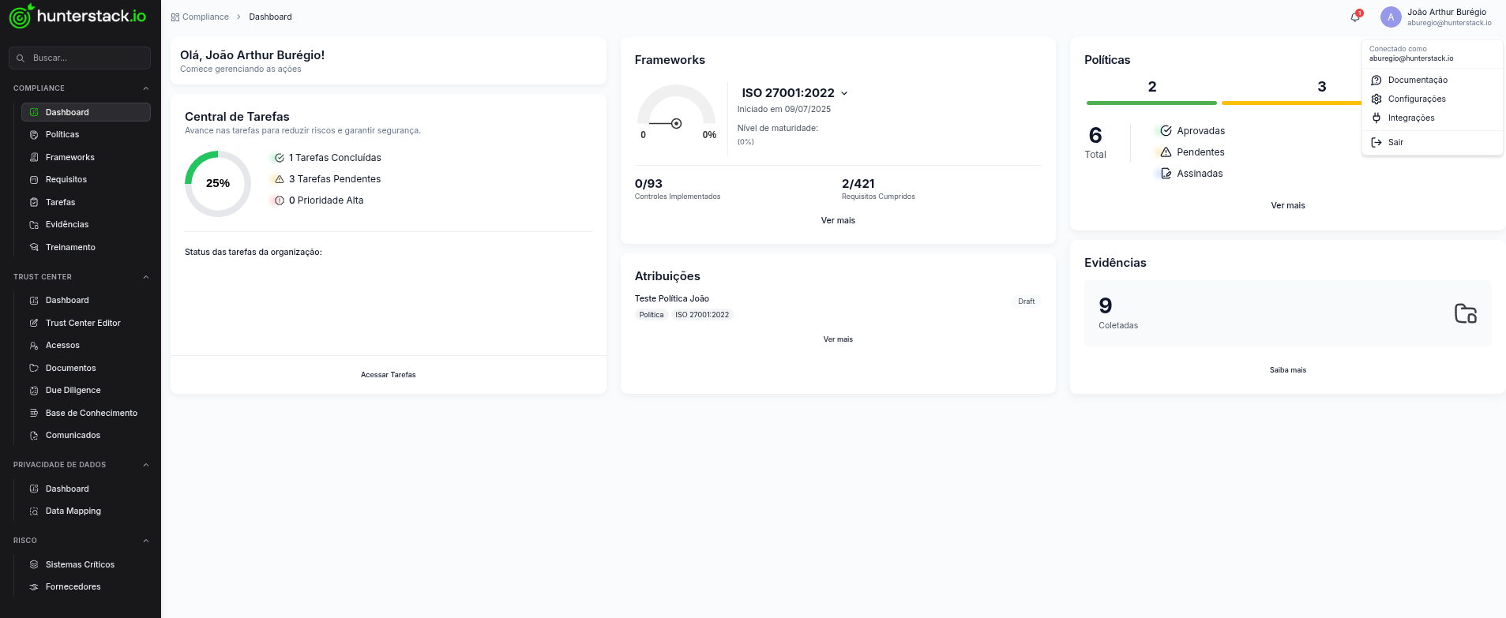The width and height of the screenshot is (1506, 618).
Task: Click Saiba mais under Evidências
Action: click(x=1287, y=370)
